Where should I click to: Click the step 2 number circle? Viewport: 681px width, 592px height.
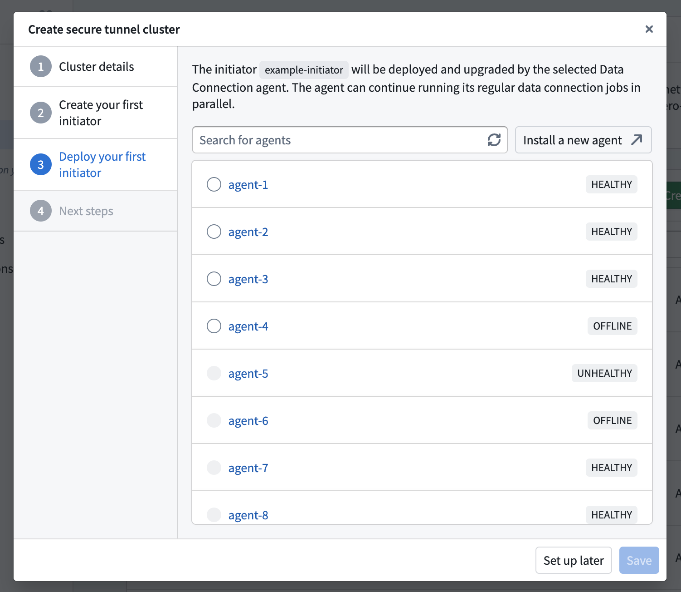click(x=41, y=113)
